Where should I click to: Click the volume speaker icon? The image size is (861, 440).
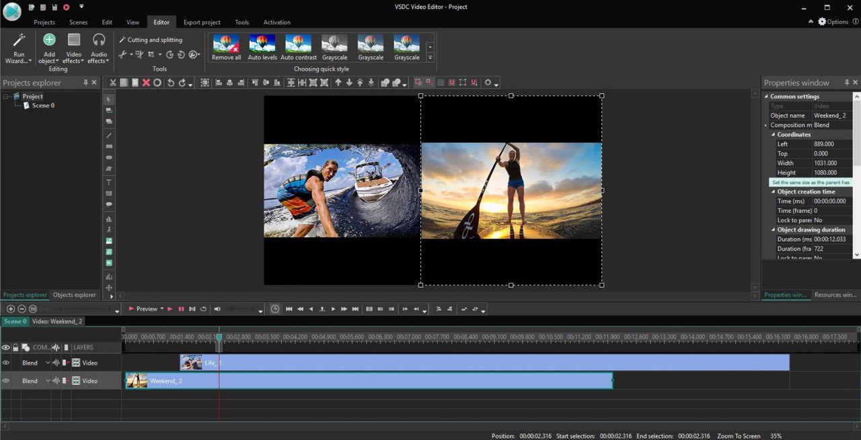tap(217, 309)
